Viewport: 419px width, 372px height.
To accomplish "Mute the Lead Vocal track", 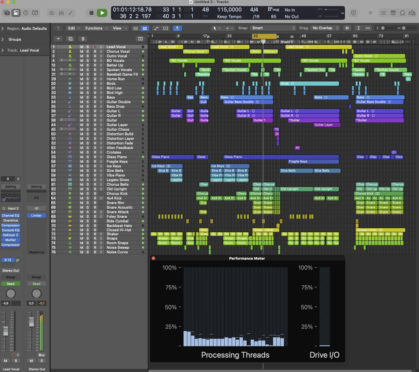I will coord(82,47).
